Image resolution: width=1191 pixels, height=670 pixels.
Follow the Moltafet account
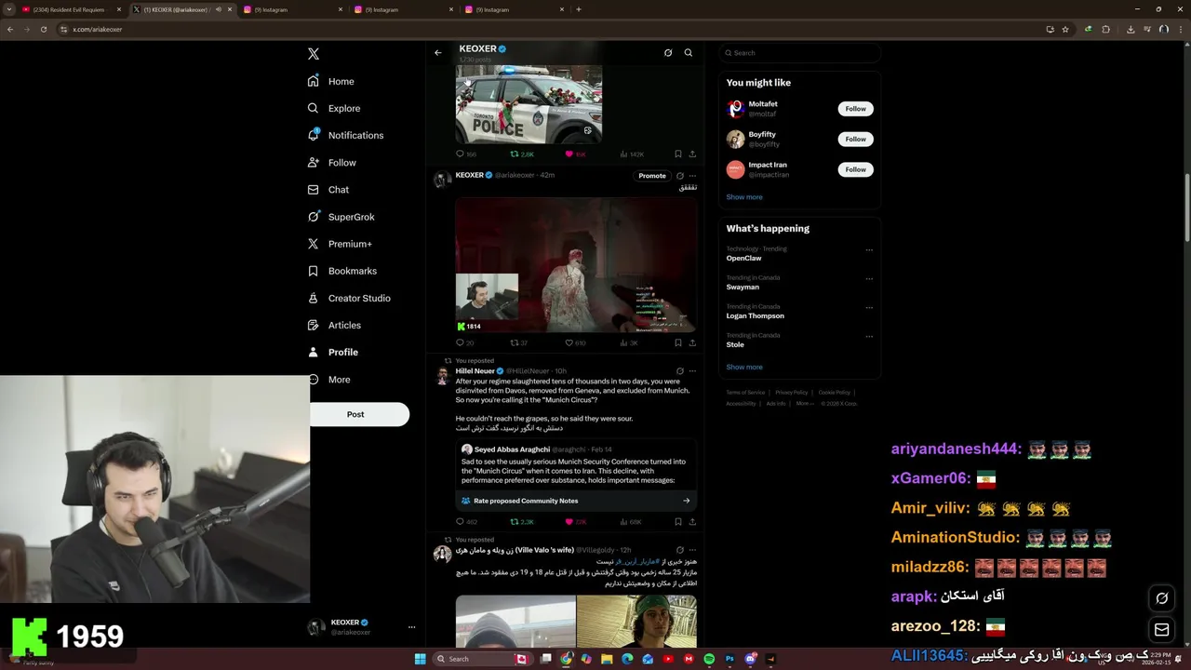coord(855,109)
